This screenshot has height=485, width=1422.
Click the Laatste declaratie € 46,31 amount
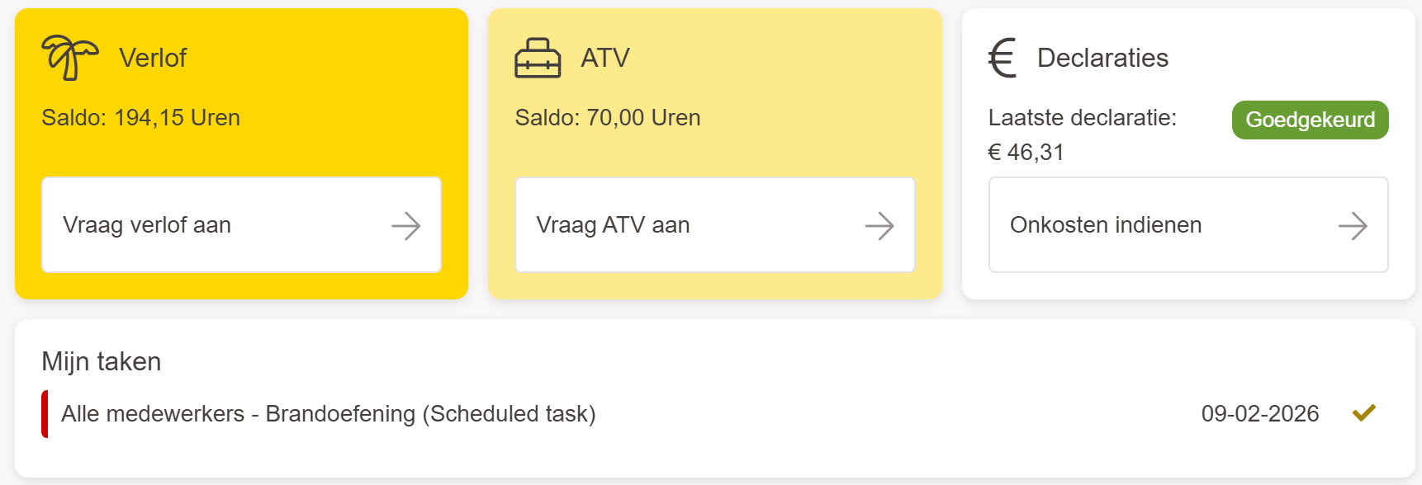coord(1026,153)
